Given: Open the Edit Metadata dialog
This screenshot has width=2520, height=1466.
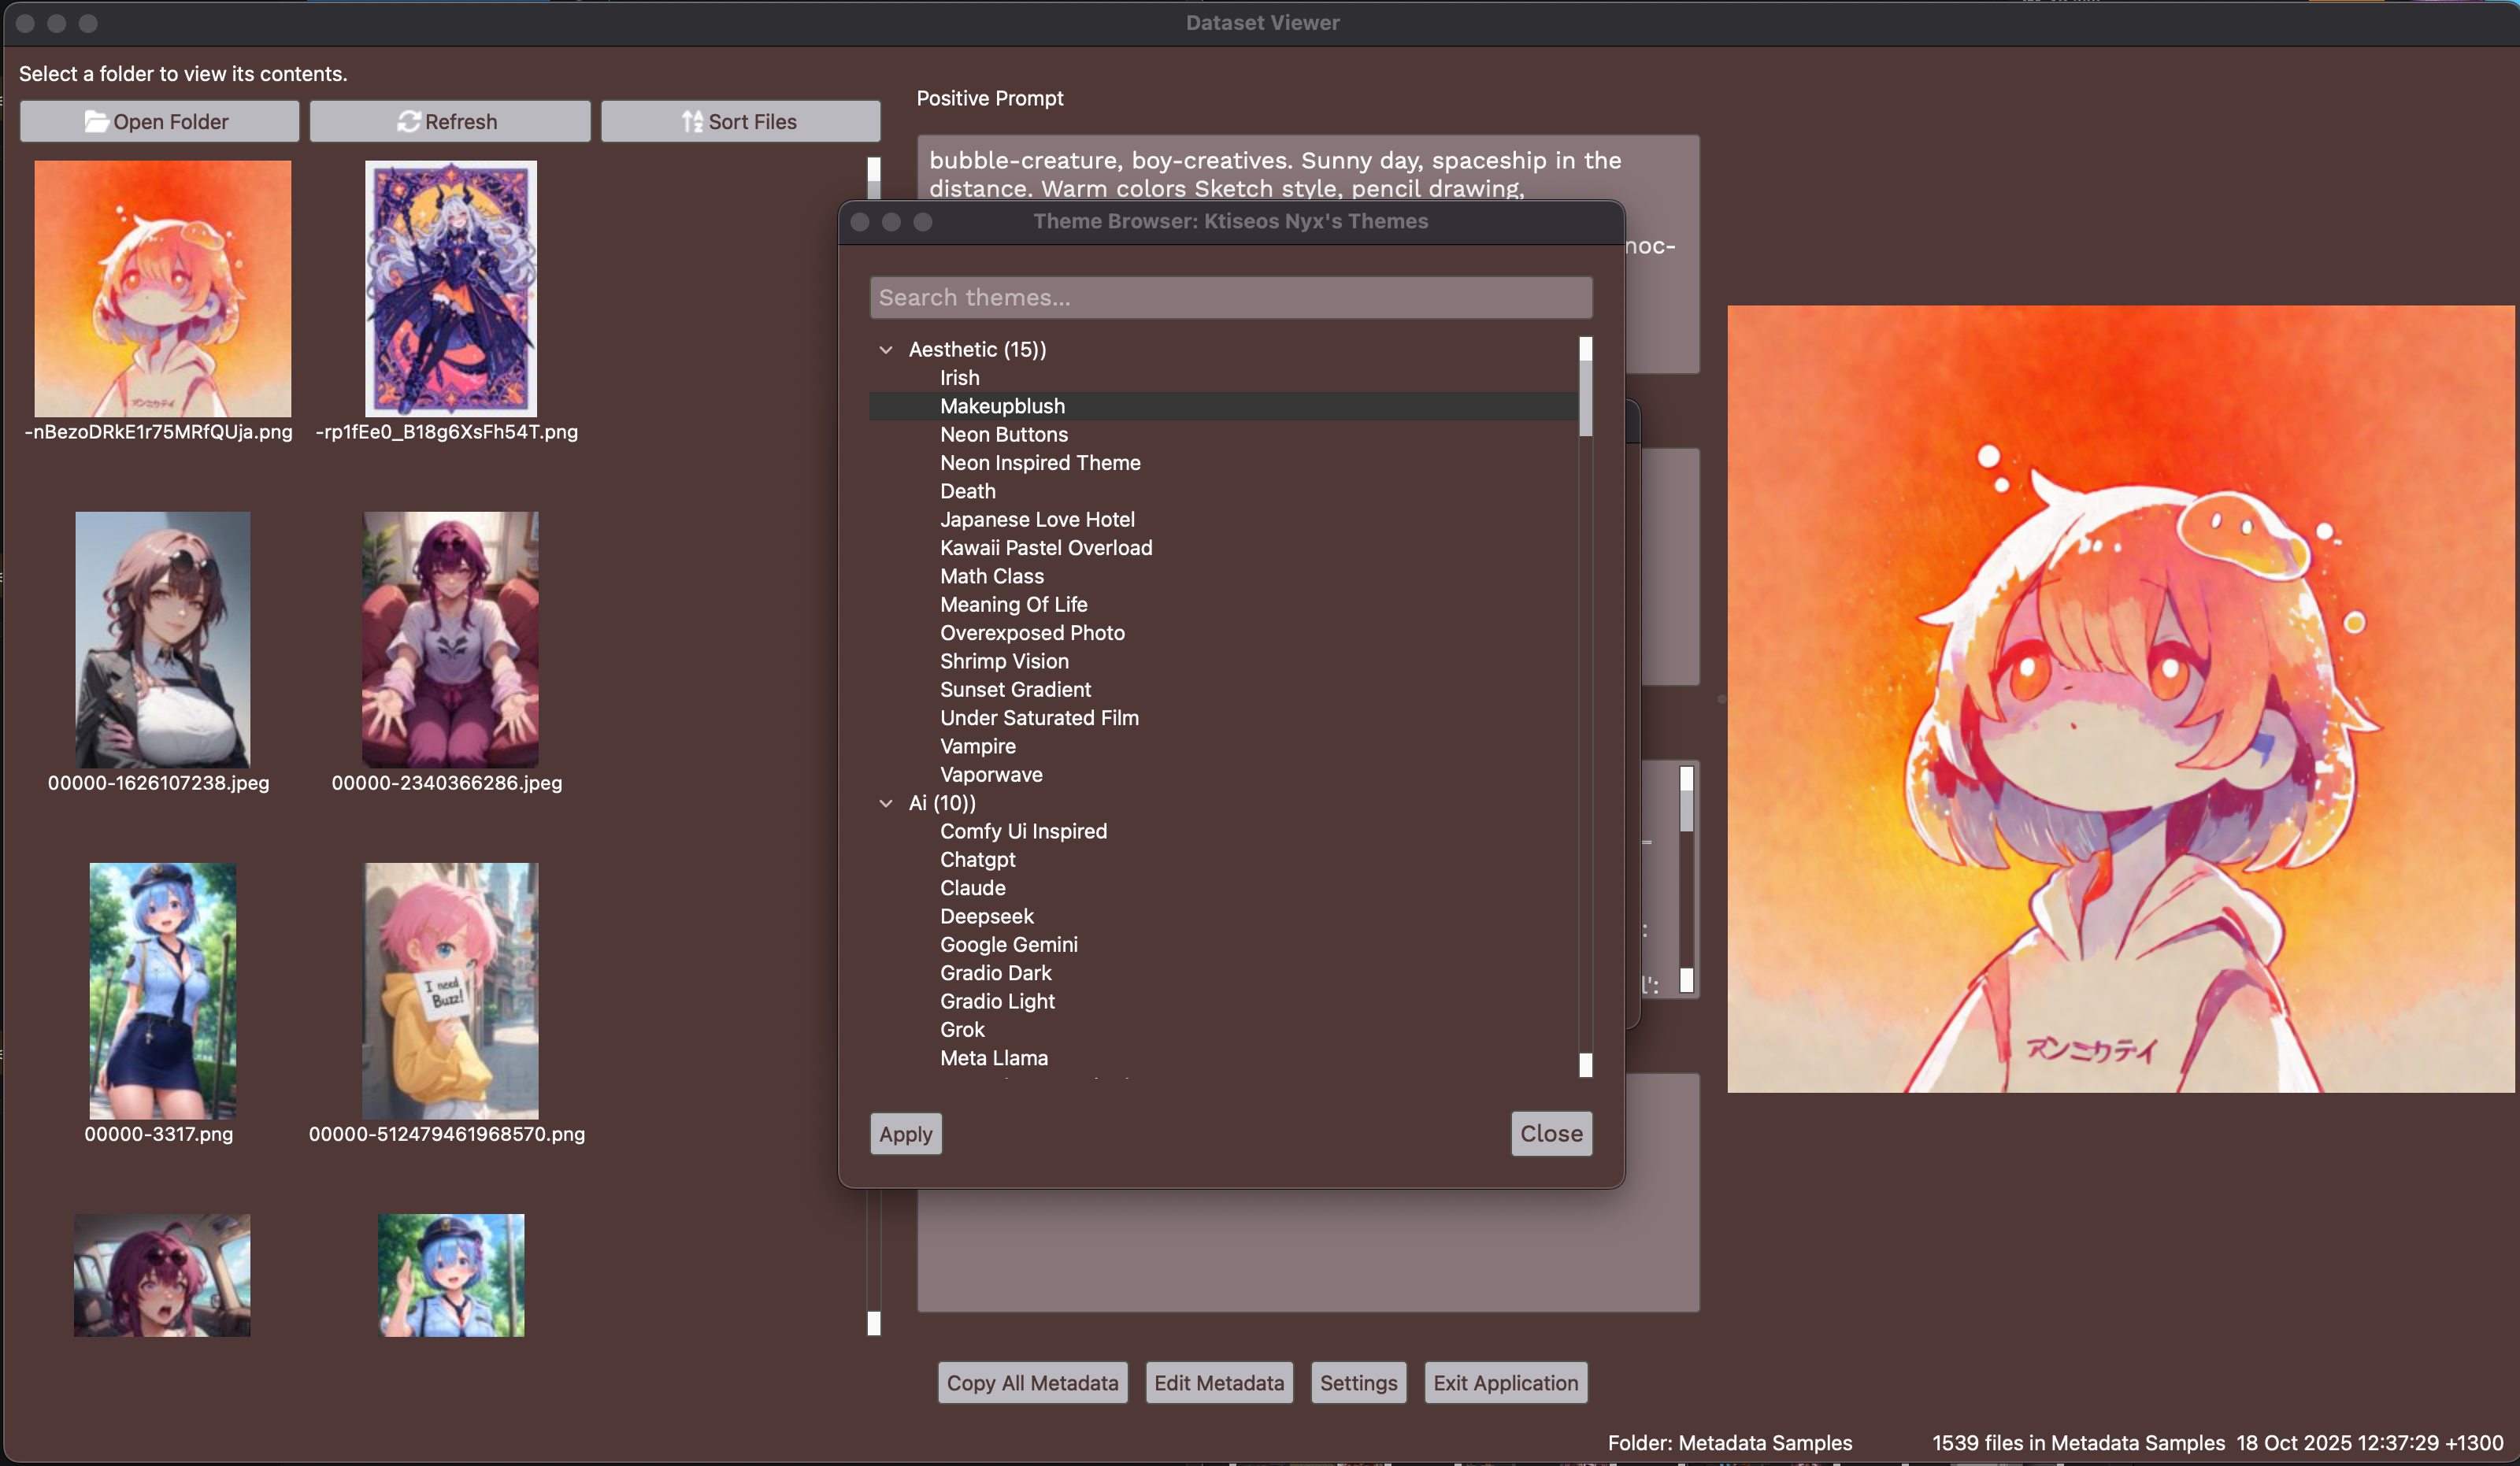Looking at the screenshot, I should pos(1218,1382).
